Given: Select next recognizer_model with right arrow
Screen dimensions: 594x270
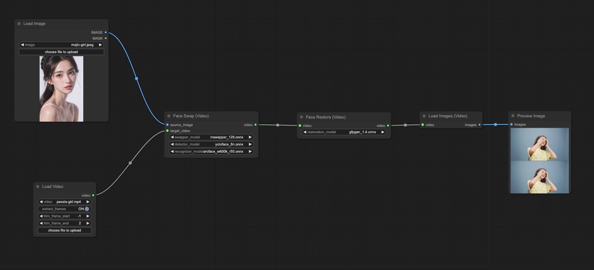Looking at the screenshot, I should point(250,151).
